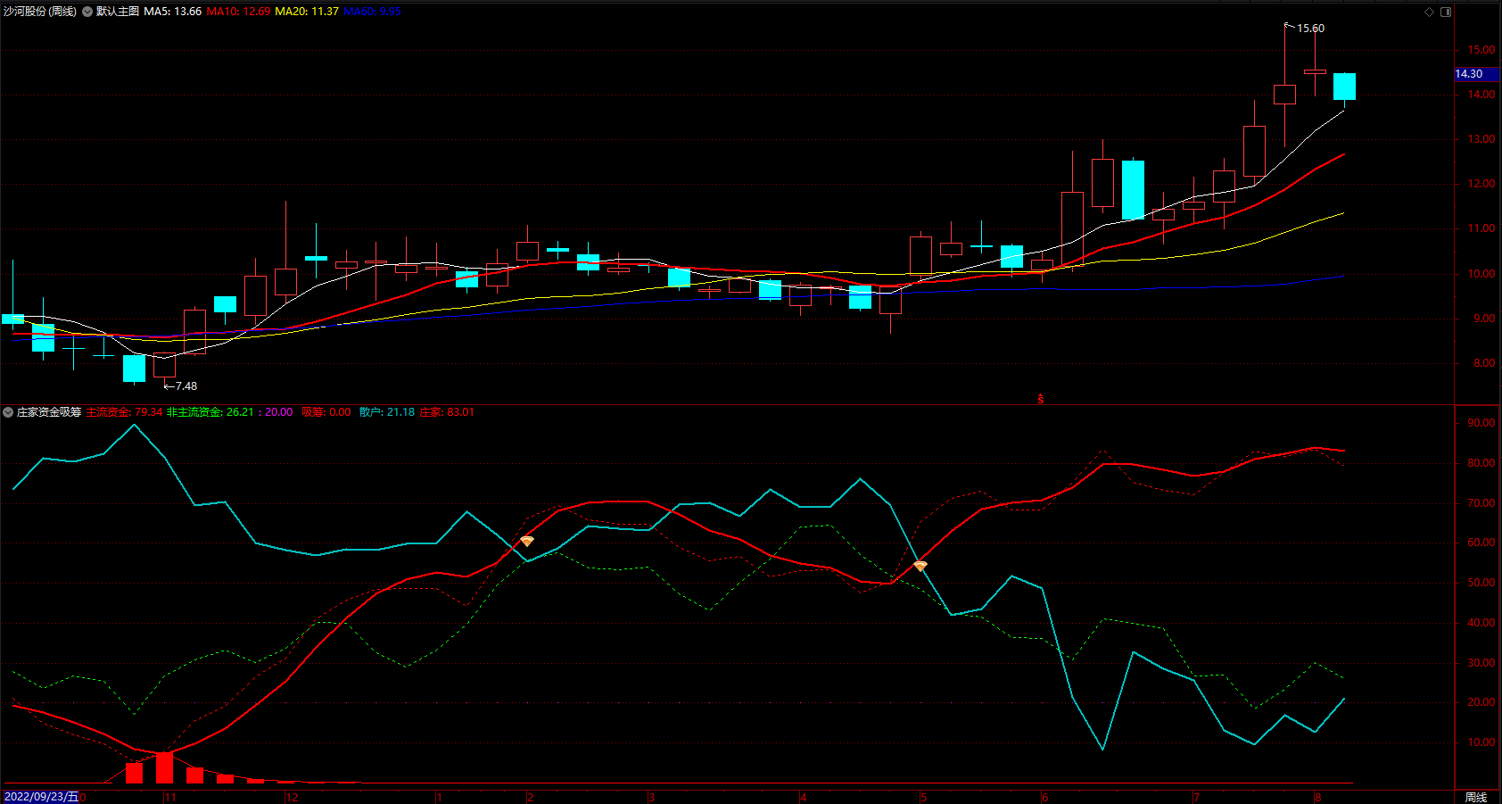Click the 沙河股份 (周线) stock title
1502x804 pixels.
(x=40, y=12)
